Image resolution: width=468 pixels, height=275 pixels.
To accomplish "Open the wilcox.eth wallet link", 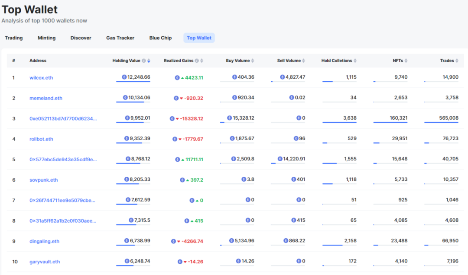I will (x=41, y=78).
